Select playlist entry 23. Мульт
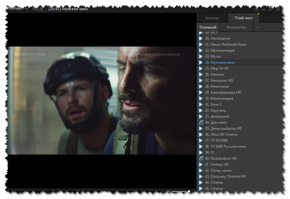 pos(240,57)
